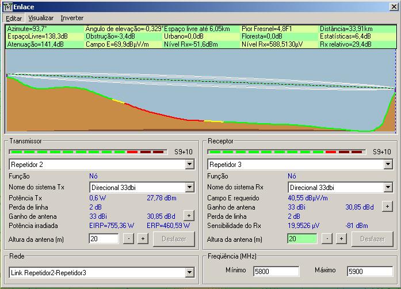Open the Visualizar menu
The image size is (401, 289).
click(41, 18)
